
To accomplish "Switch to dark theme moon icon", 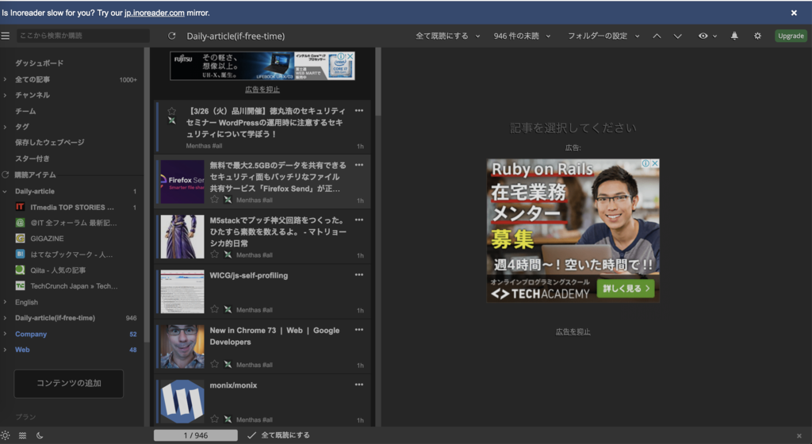I will pos(40,435).
